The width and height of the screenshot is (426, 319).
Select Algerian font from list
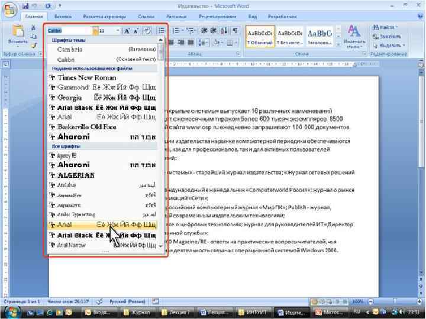(x=103, y=175)
